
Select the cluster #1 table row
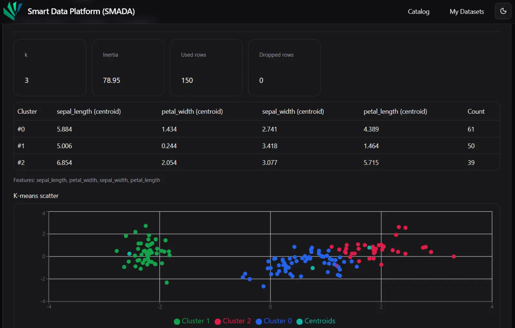(256, 146)
